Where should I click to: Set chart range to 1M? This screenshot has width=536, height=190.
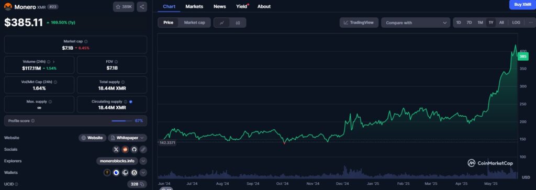(481, 23)
